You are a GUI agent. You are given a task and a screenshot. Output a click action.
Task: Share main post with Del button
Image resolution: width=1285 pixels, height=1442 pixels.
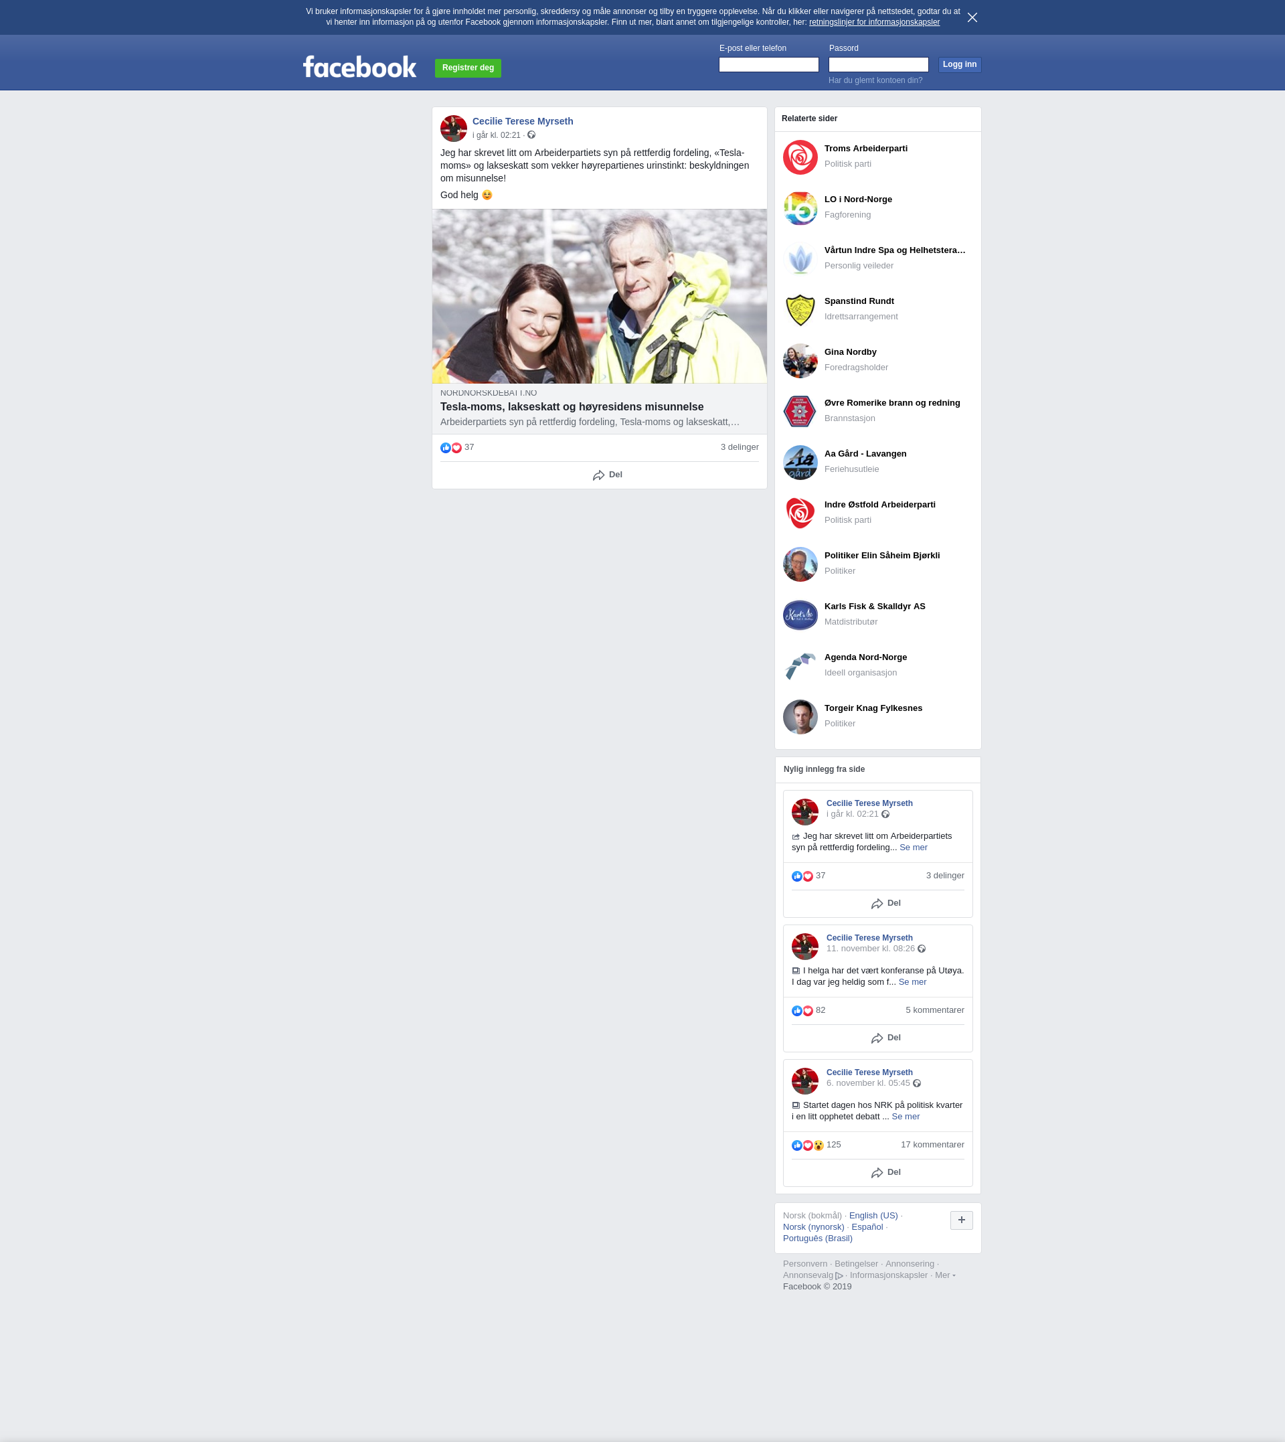tap(607, 475)
